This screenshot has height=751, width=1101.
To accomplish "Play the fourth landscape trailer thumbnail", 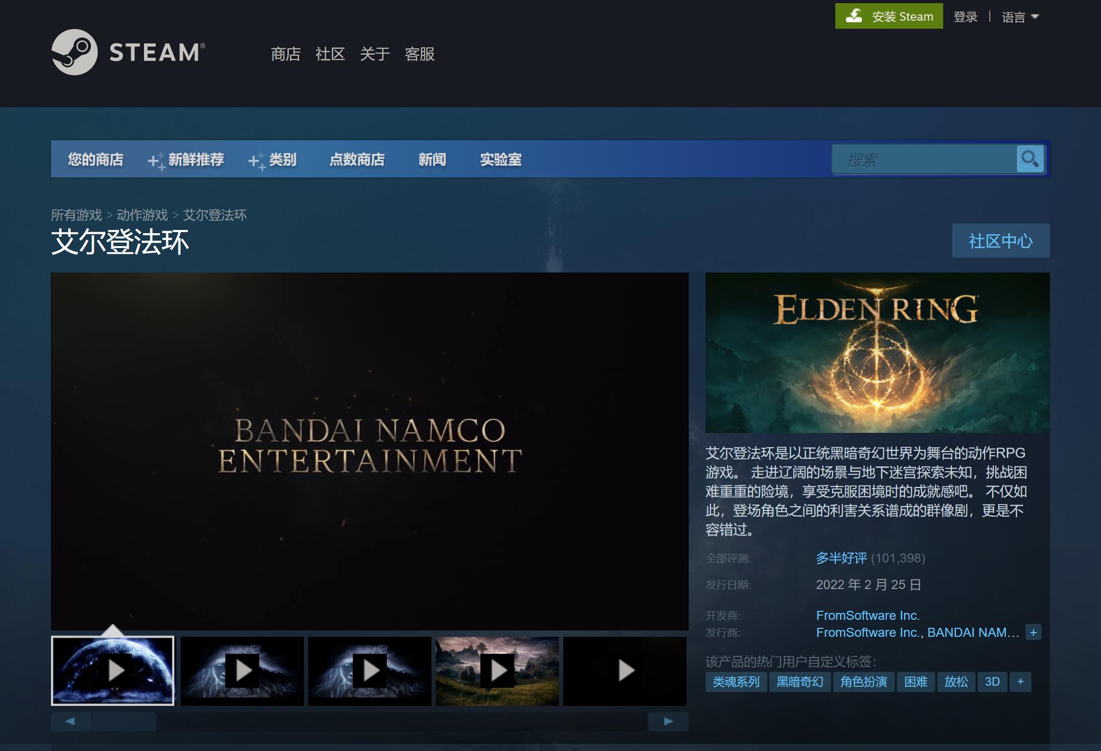I will [x=497, y=671].
